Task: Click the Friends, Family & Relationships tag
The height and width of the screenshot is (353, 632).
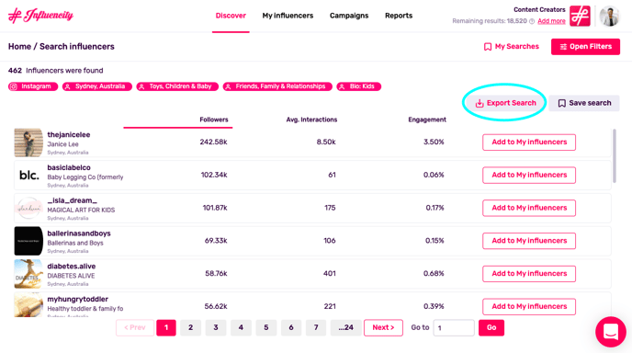Action: 277,86
